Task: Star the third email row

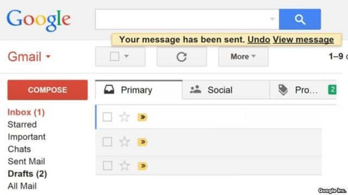Action: point(125,166)
